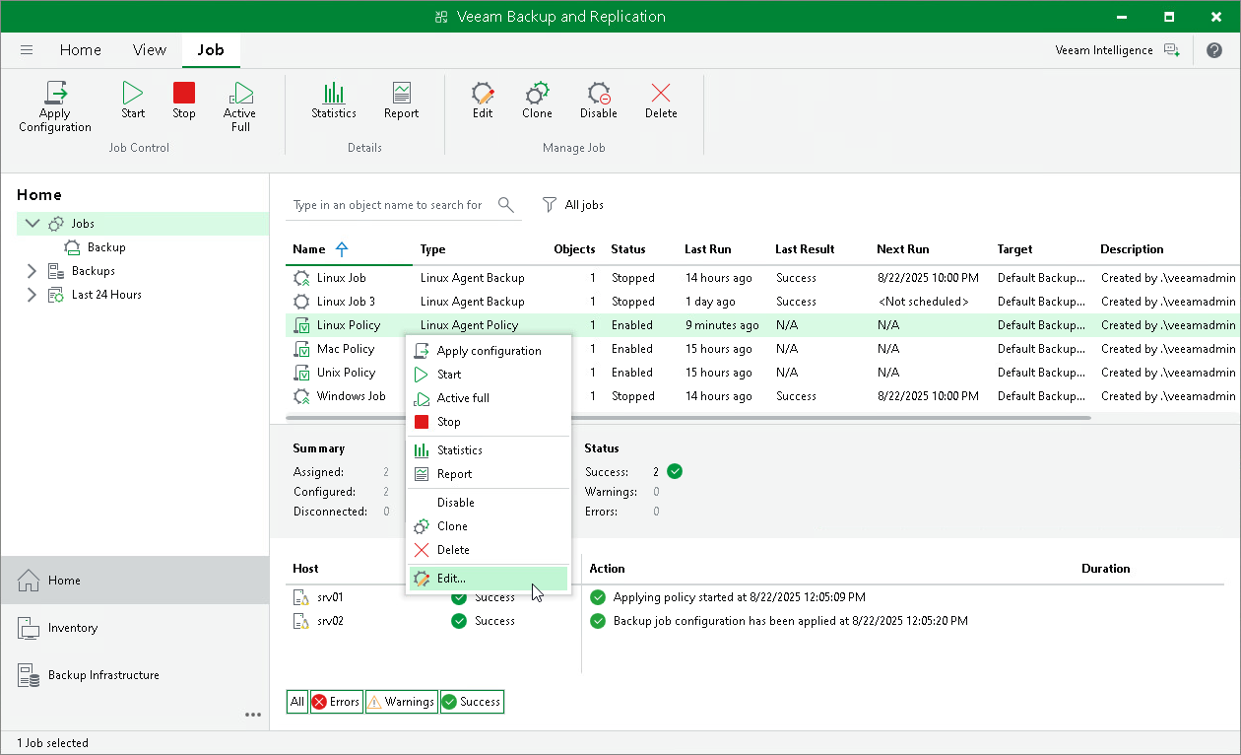The image size is (1241, 755).
Task: Open Veeam Intelligence assistant
Action: pos(1116,50)
